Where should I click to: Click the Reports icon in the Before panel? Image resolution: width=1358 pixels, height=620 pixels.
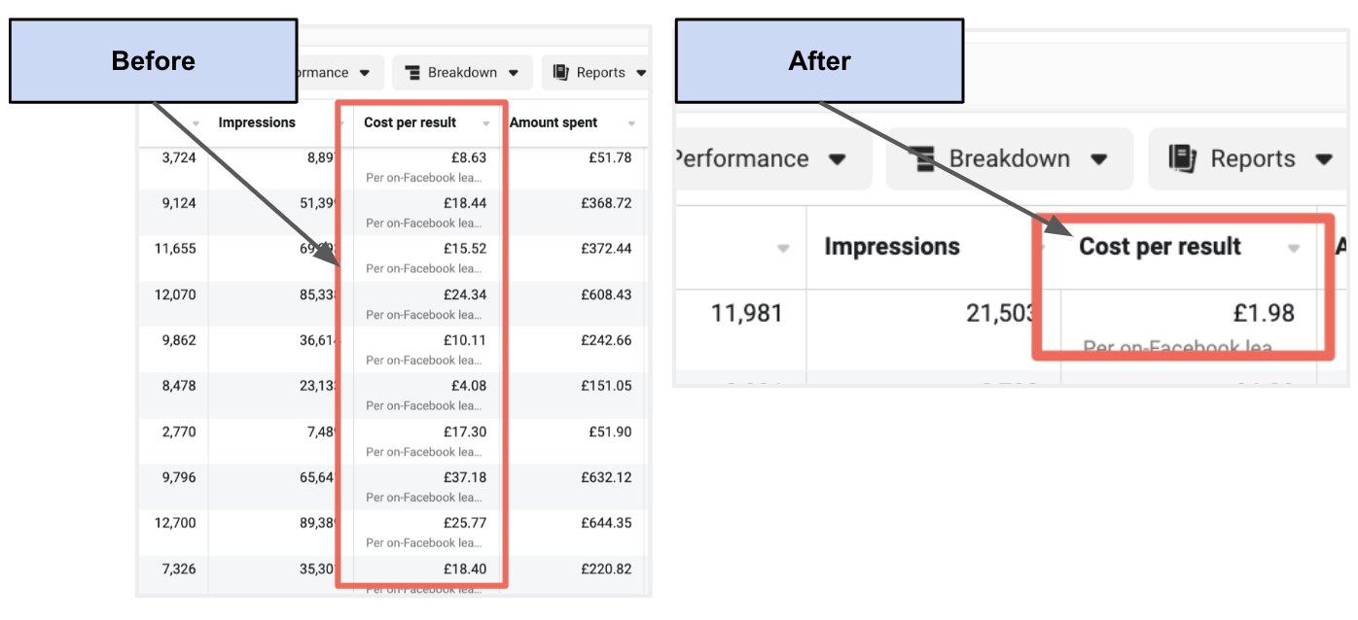561,73
